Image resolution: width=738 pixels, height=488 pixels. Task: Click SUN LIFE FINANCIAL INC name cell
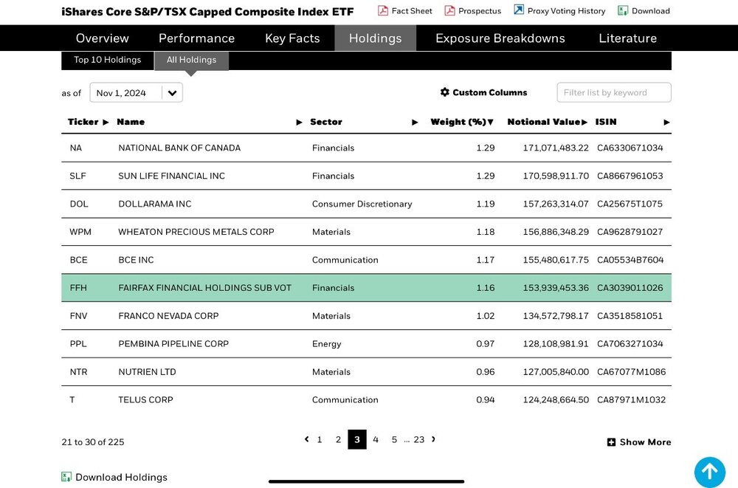click(171, 176)
